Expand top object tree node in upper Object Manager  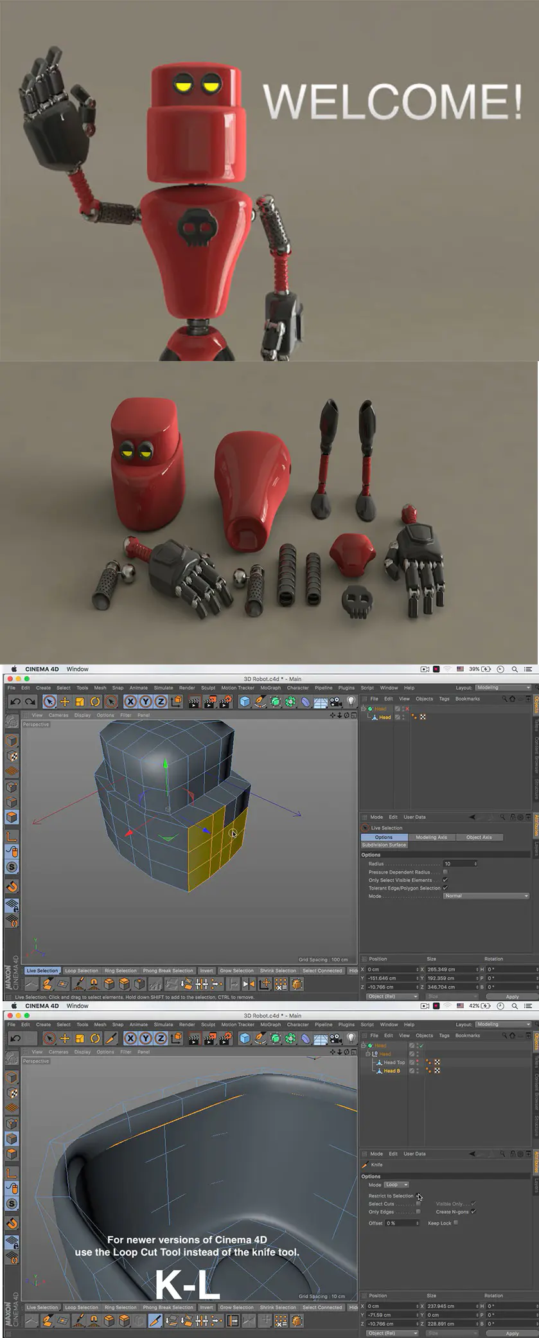click(x=364, y=709)
